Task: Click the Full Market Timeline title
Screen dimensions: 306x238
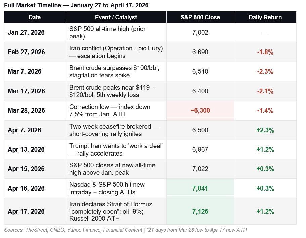Action: 76,5
